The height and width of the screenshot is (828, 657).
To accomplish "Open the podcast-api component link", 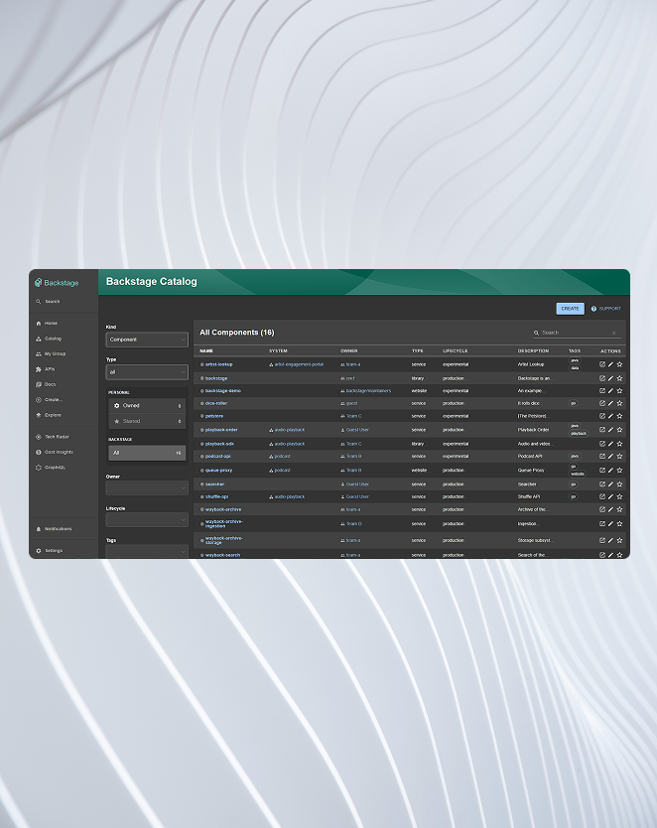I will 218,456.
